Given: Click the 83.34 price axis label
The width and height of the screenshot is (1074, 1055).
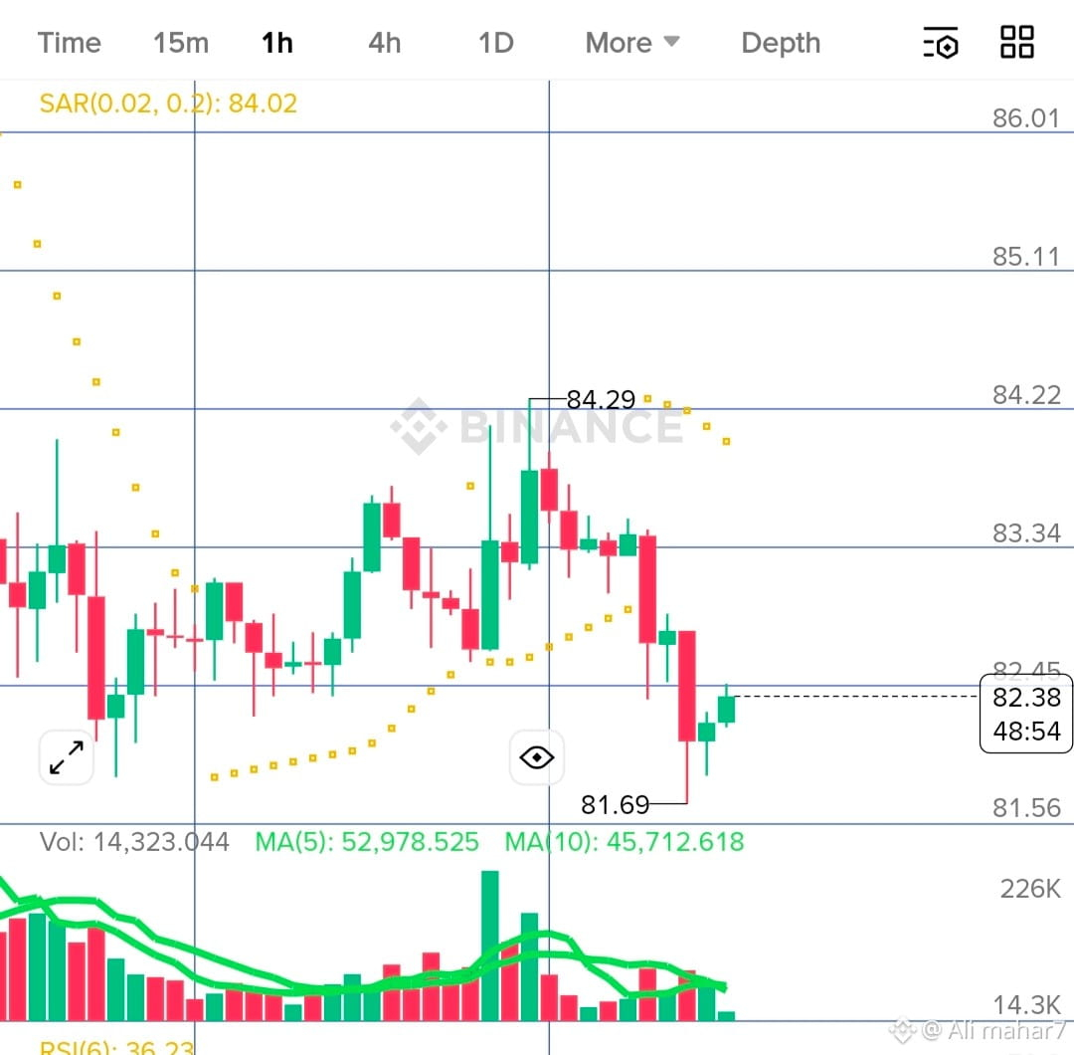Looking at the screenshot, I should (1026, 533).
